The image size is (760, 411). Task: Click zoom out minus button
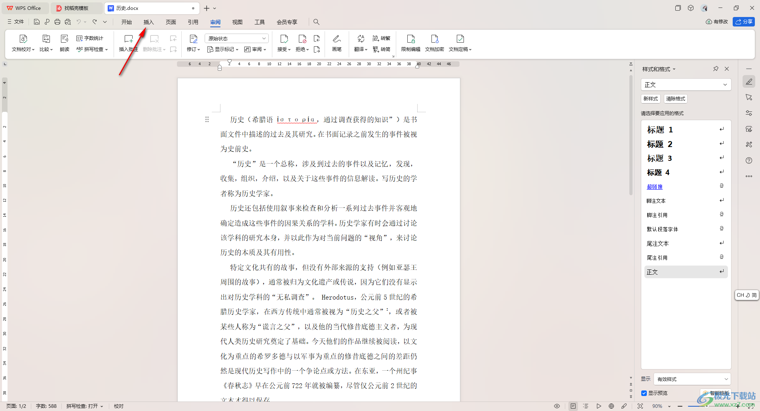pos(680,406)
